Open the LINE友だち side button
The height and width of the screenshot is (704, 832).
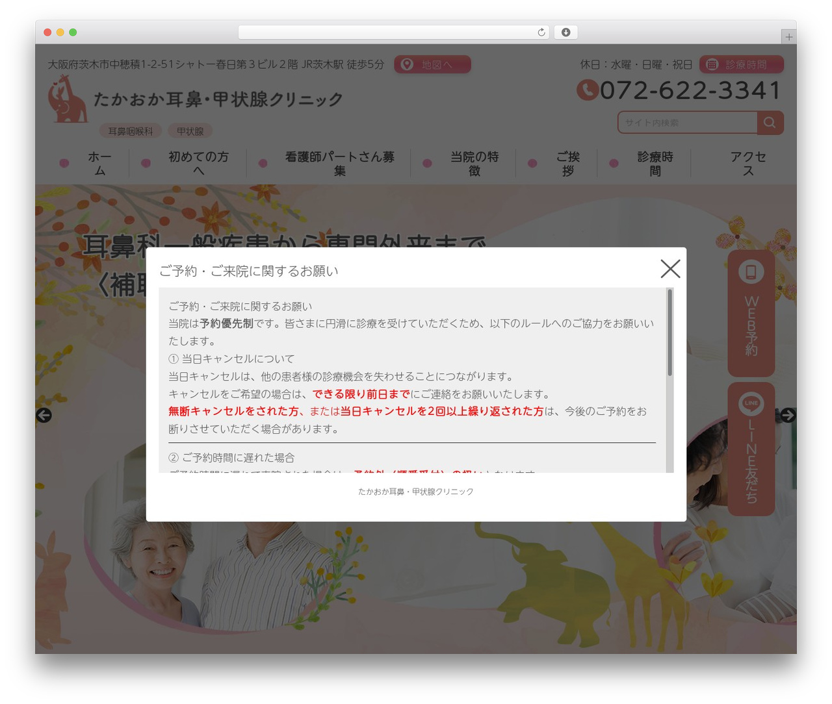pos(751,449)
